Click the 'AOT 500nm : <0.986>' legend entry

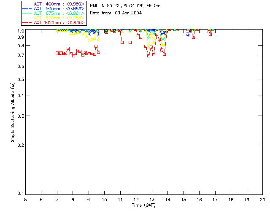pyautogui.click(x=54, y=8)
